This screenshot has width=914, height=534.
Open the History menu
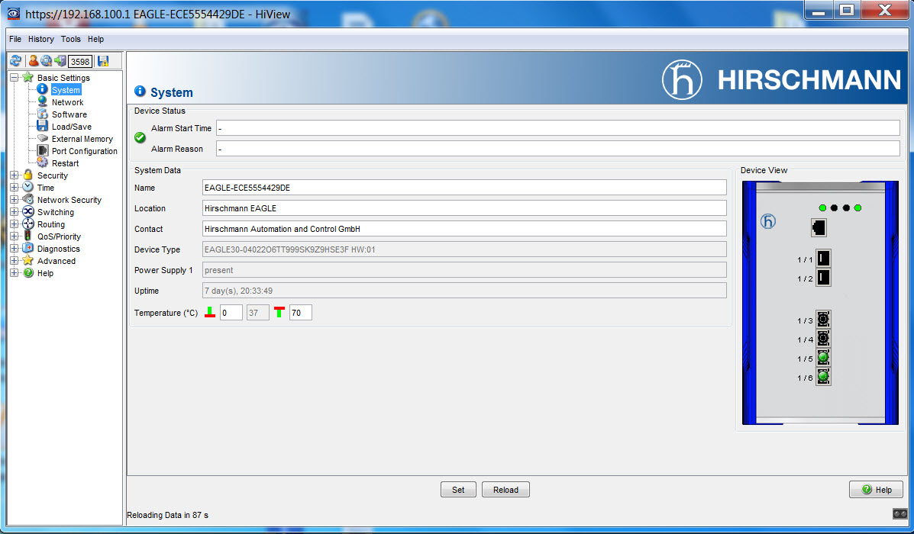tap(40, 39)
